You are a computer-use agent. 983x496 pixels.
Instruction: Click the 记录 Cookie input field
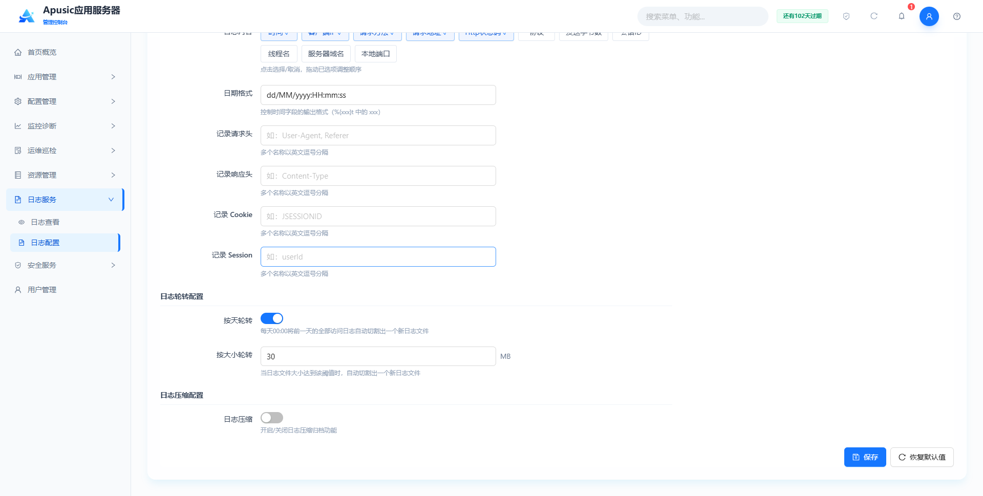378,217
